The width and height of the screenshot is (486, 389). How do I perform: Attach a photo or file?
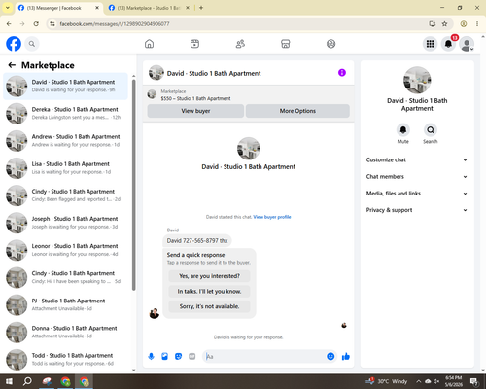click(x=164, y=357)
